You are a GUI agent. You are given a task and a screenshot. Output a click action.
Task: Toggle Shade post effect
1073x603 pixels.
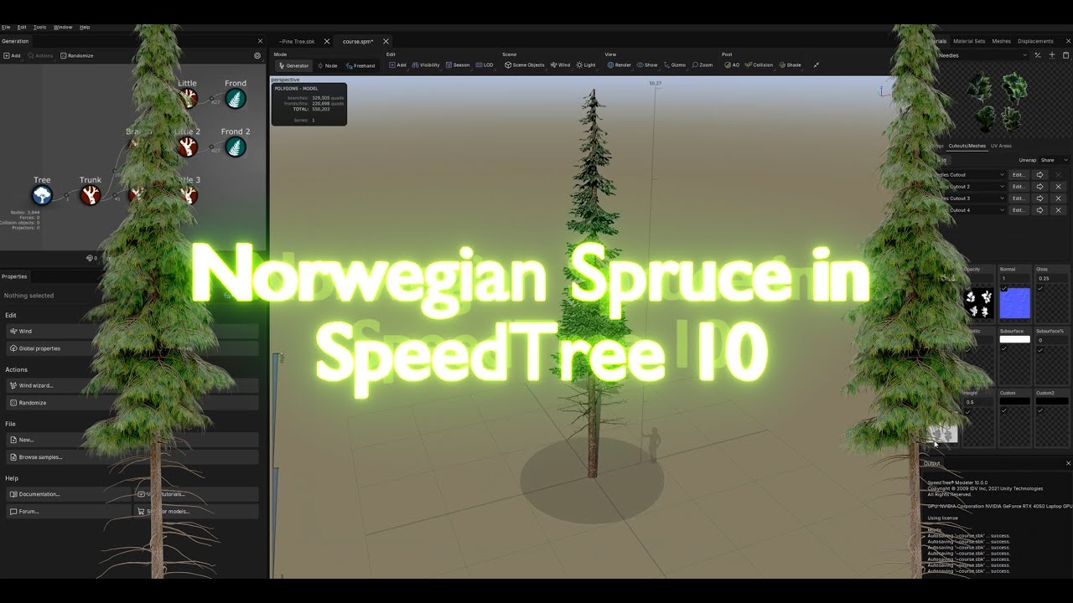pos(790,64)
